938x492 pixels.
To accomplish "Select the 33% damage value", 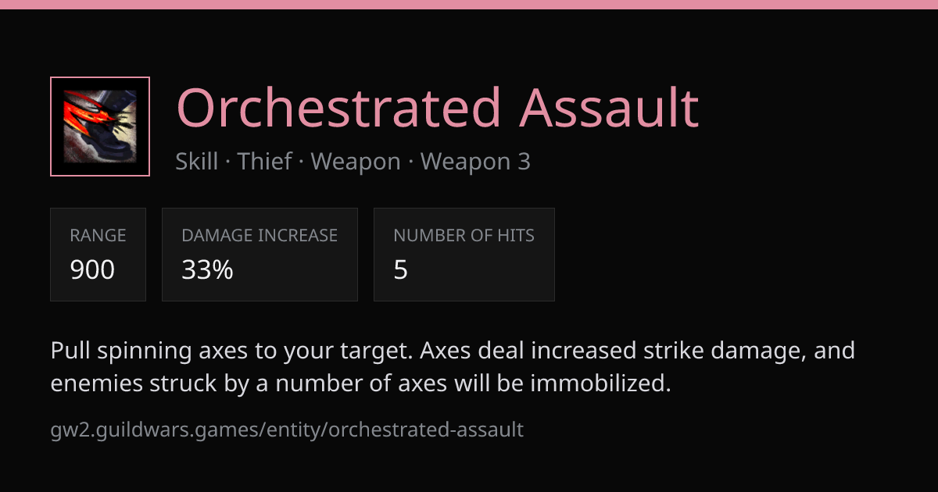I will pyautogui.click(x=207, y=270).
